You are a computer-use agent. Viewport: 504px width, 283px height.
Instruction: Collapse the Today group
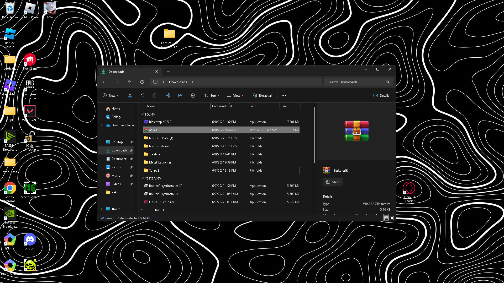pyautogui.click(x=142, y=114)
